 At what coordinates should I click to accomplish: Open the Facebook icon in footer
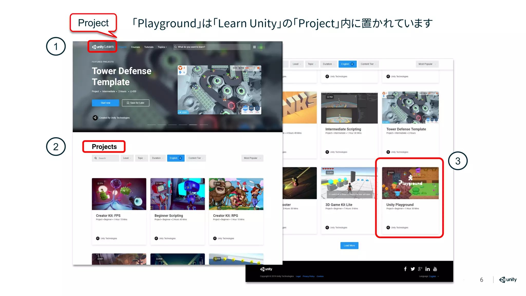click(x=405, y=269)
